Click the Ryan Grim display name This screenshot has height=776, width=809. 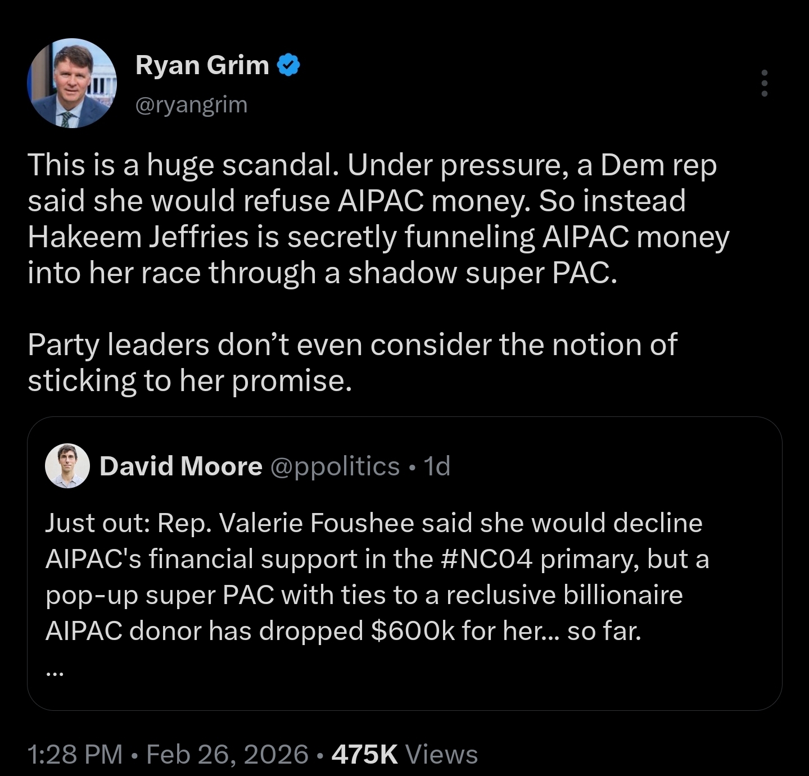coord(202,66)
